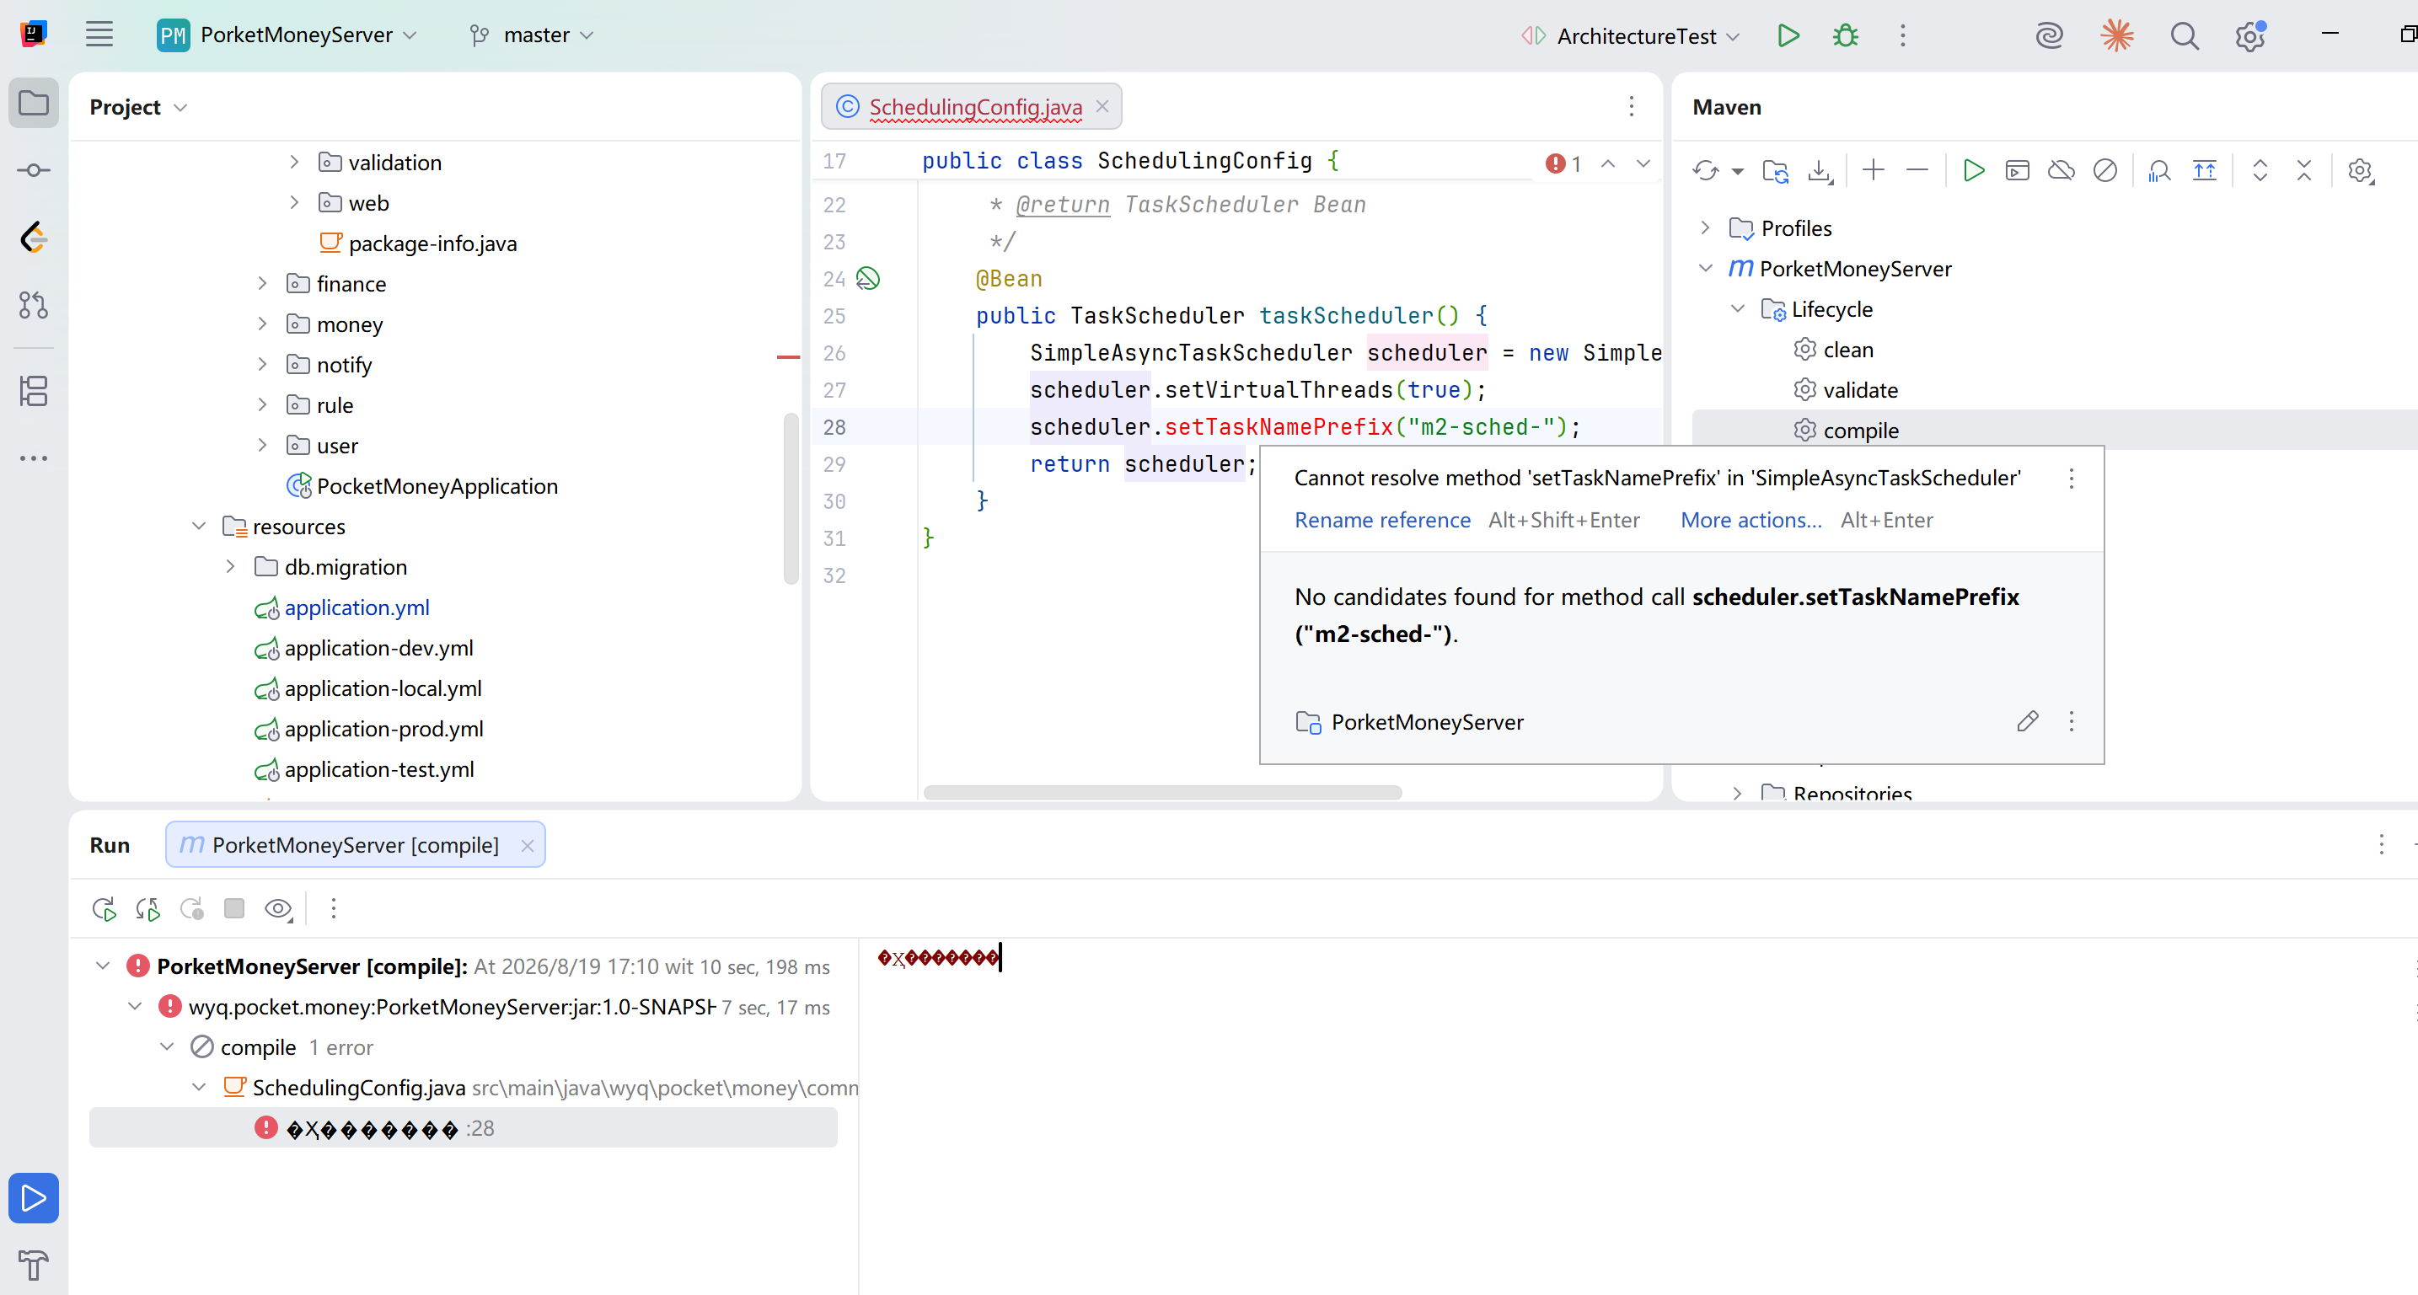Screen dimensions: 2418x1295
Task: Open Project view selector dropdown
Action: click(x=139, y=107)
